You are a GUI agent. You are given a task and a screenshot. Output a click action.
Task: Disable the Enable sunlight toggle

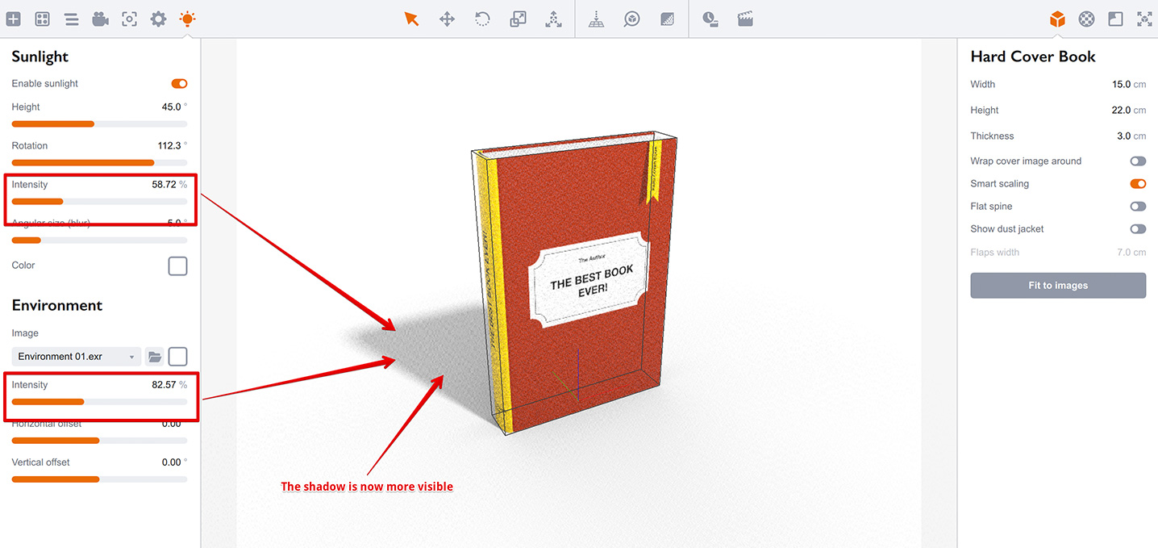(178, 83)
